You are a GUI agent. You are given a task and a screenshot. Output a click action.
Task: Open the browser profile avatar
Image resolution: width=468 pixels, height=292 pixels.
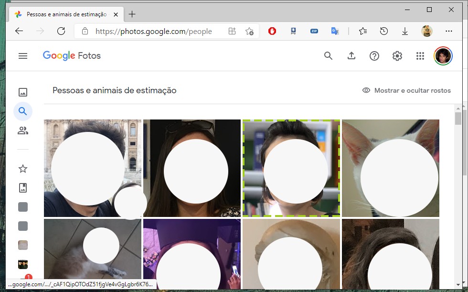[427, 31]
